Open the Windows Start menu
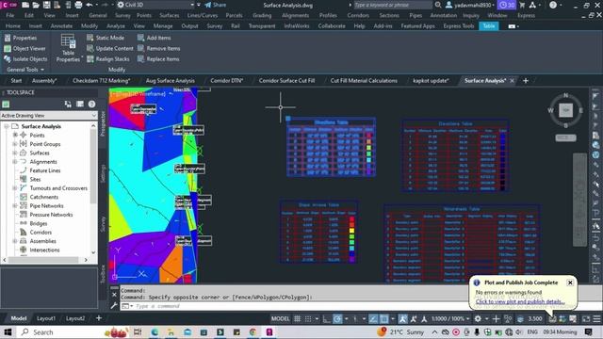The image size is (603, 339). (8, 332)
